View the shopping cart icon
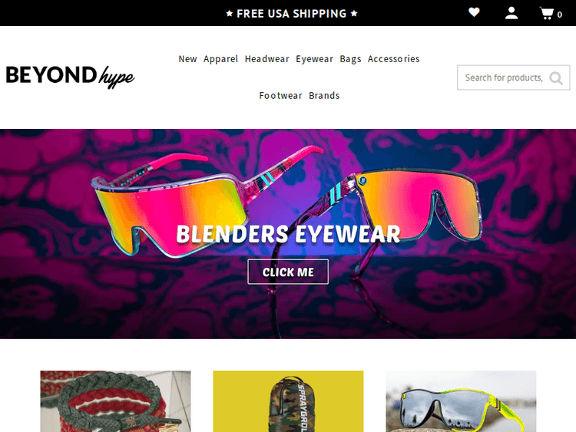 pyautogui.click(x=547, y=13)
